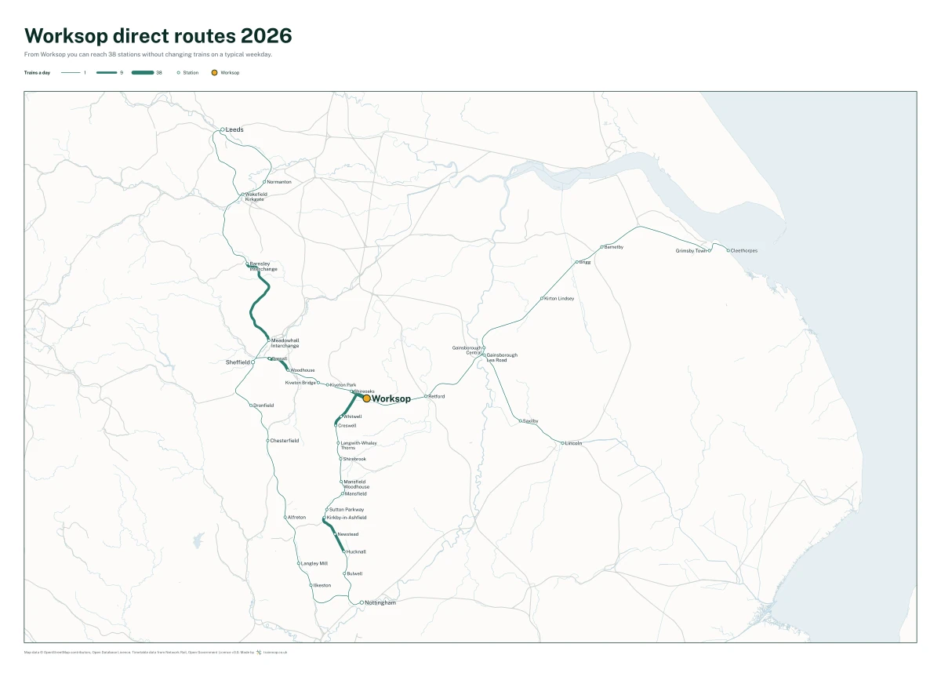Image resolution: width=941 pixels, height=673 pixels.
Task: Select the Chesterfield station label
Action: 285,441
